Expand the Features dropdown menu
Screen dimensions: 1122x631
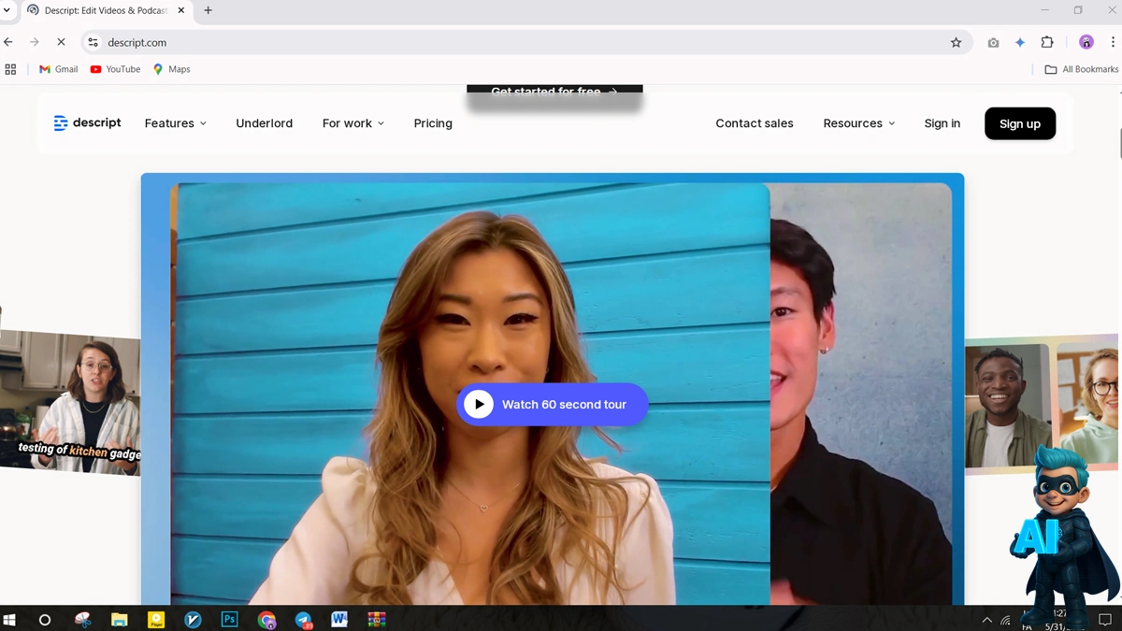176,123
